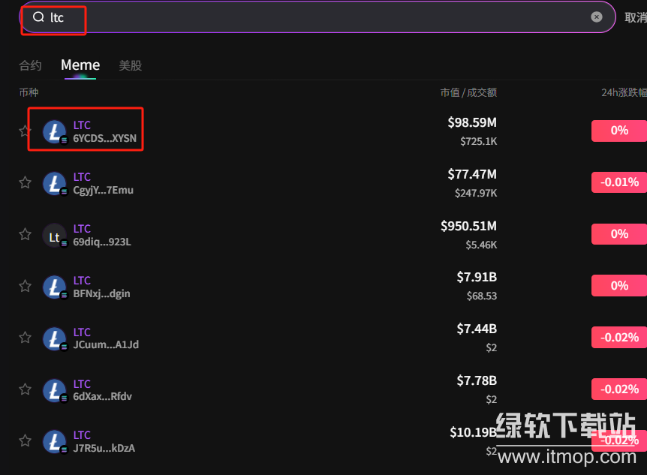Viewport: 647px width, 475px height.
Task: Click the LTC 6dXax...Rfdv coin logo
Action: (x=54, y=391)
